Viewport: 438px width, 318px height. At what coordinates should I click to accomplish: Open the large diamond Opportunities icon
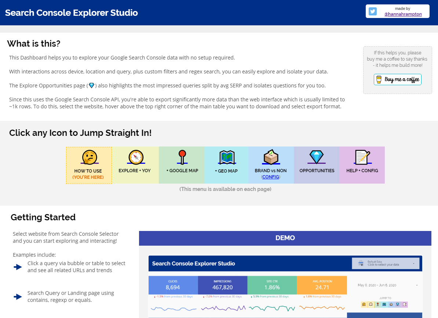(317, 157)
